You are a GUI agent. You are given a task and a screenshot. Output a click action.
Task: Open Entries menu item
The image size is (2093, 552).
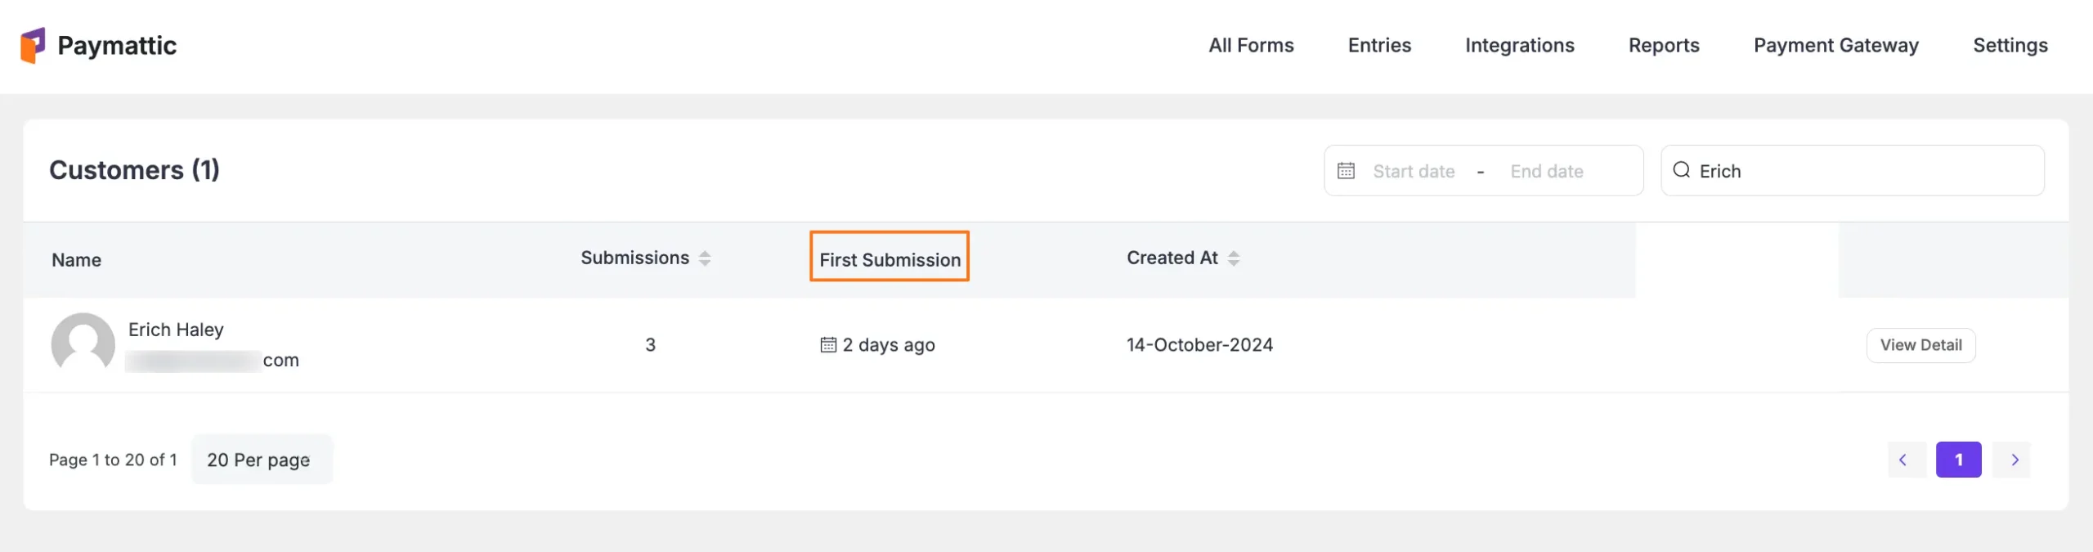[1379, 46]
